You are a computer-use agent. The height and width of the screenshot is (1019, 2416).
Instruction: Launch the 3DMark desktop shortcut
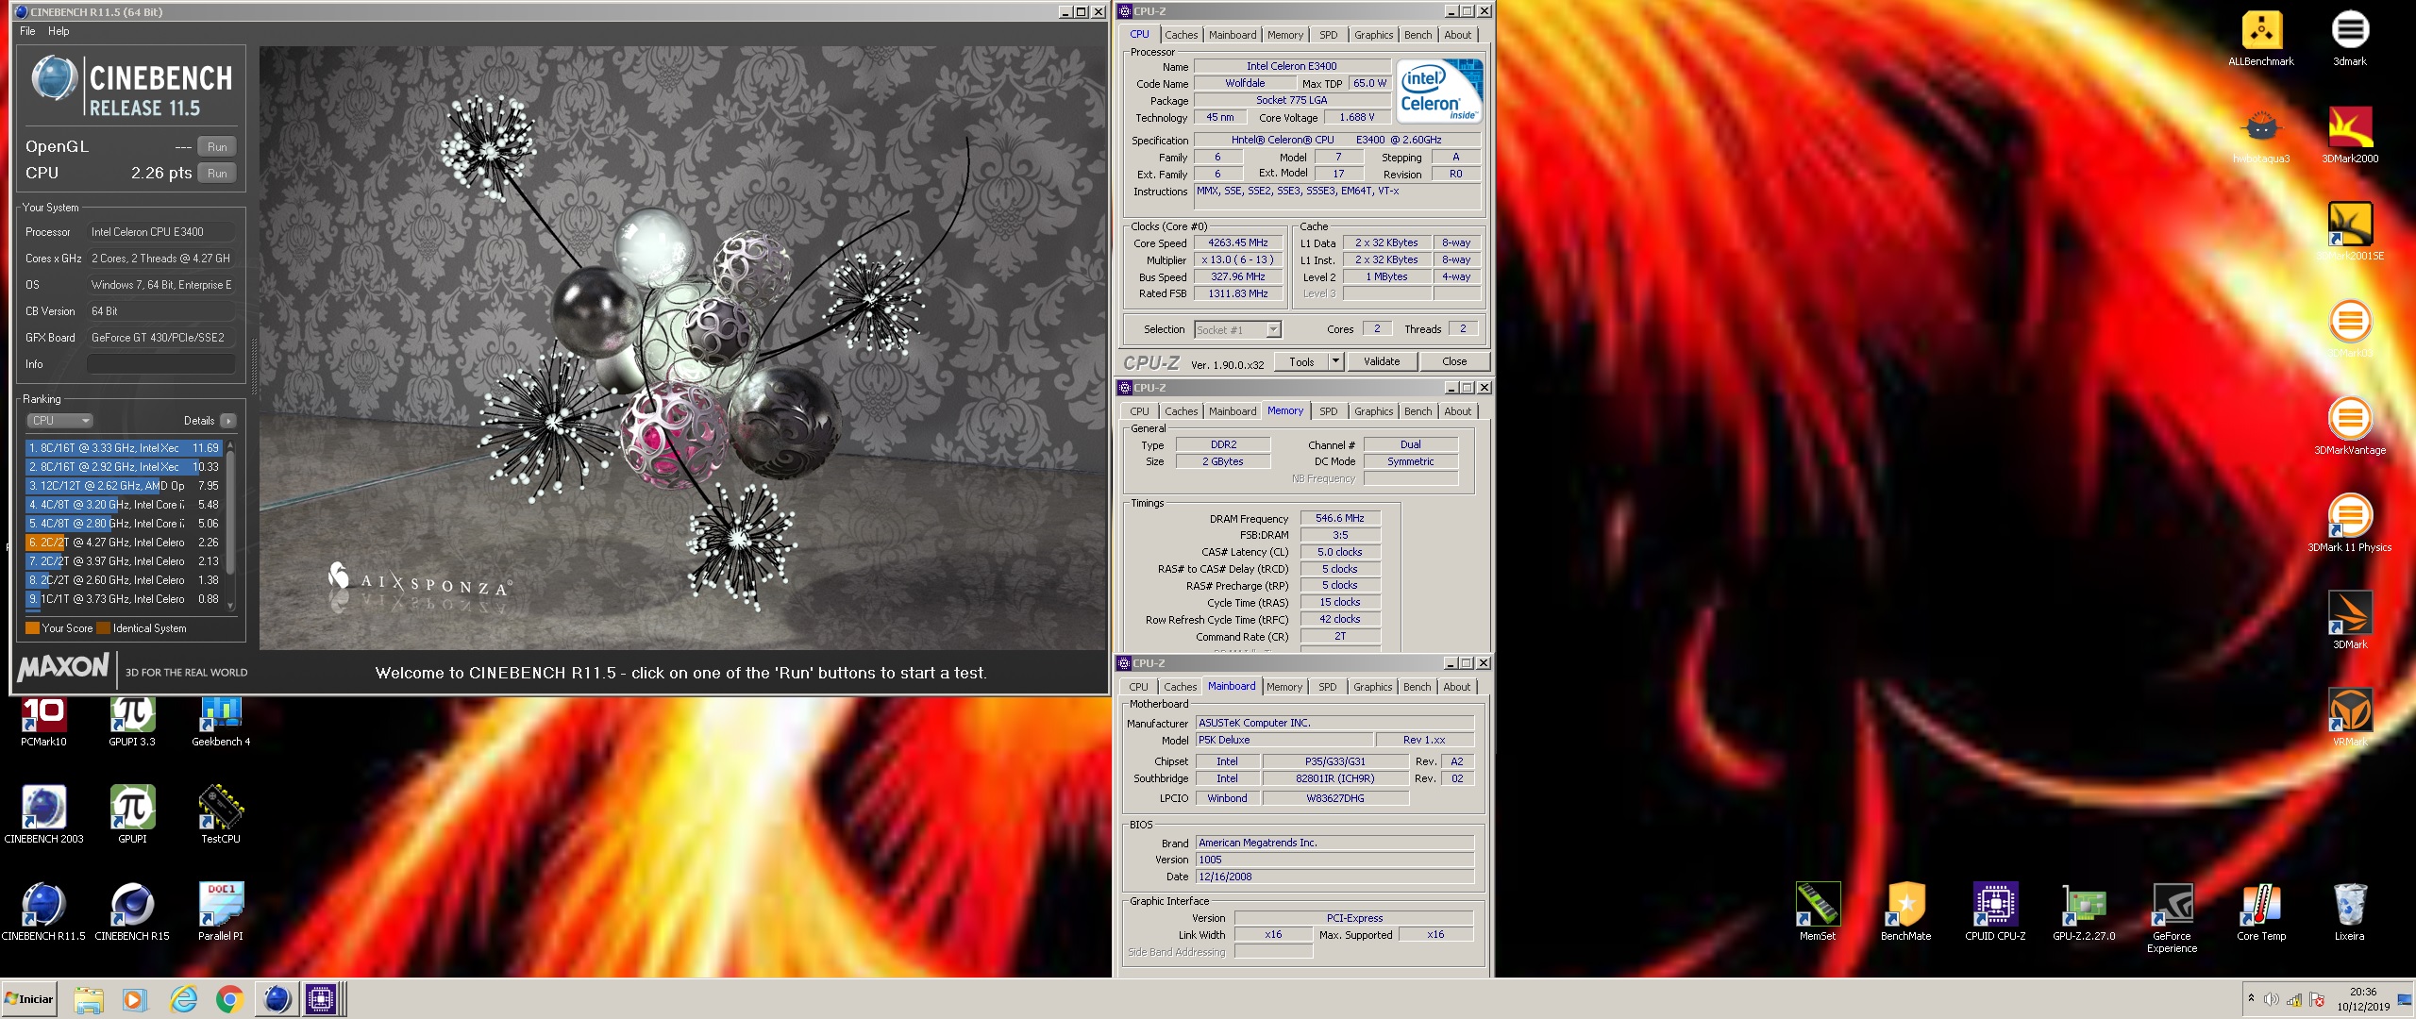(x=2350, y=621)
